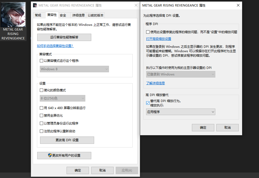The image size is (259, 178).
Task: Open the 8 位(256)色 dropdown
Action: pos(62,98)
